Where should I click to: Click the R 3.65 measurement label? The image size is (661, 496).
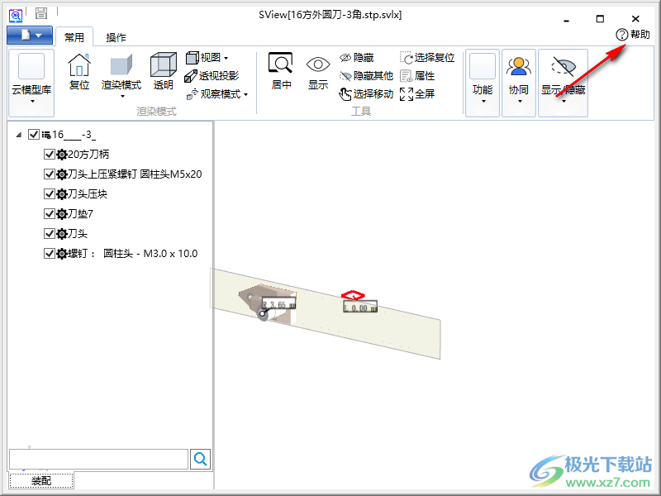point(278,303)
